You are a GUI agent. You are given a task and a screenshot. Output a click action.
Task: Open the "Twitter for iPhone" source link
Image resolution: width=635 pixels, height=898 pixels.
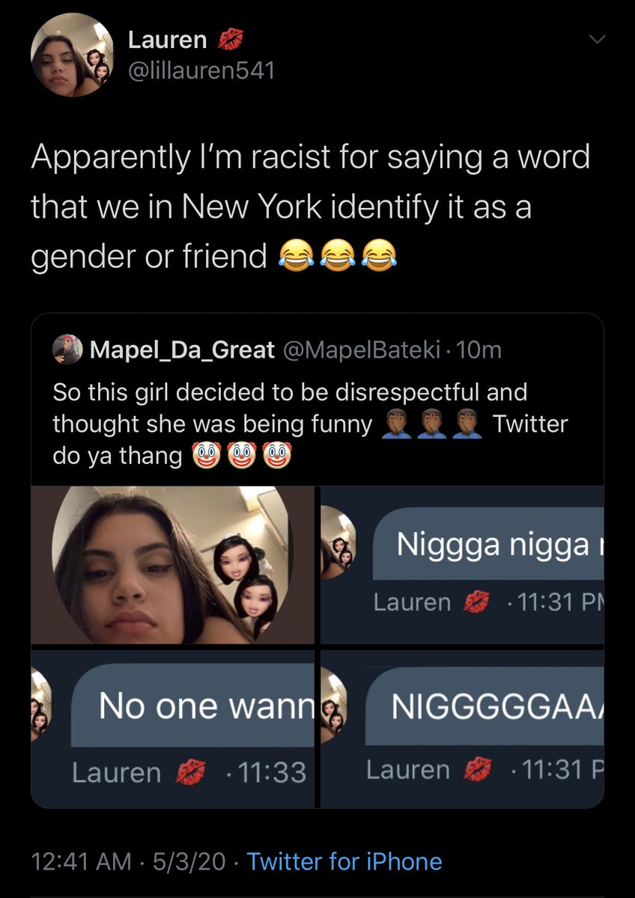pyautogui.click(x=344, y=861)
